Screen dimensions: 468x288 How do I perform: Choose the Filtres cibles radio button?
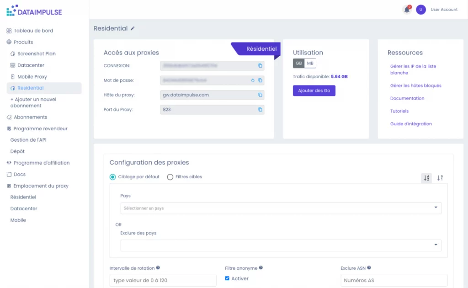[170, 177]
